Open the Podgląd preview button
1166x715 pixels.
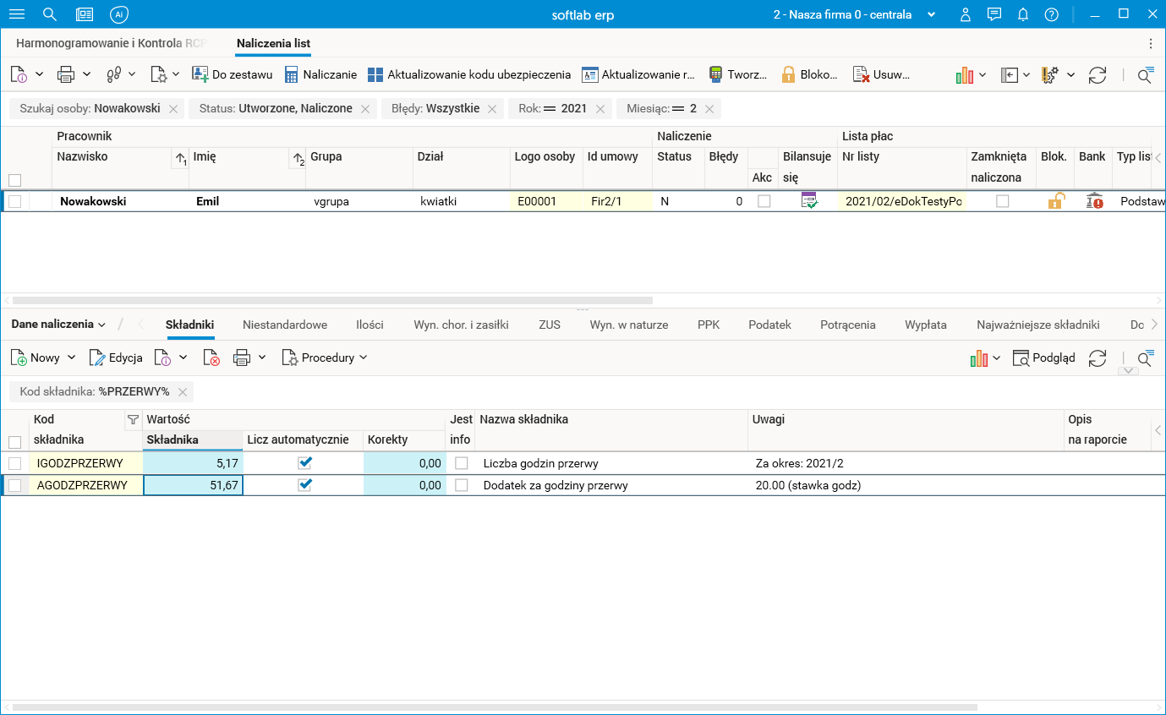pyautogui.click(x=1044, y=357)
